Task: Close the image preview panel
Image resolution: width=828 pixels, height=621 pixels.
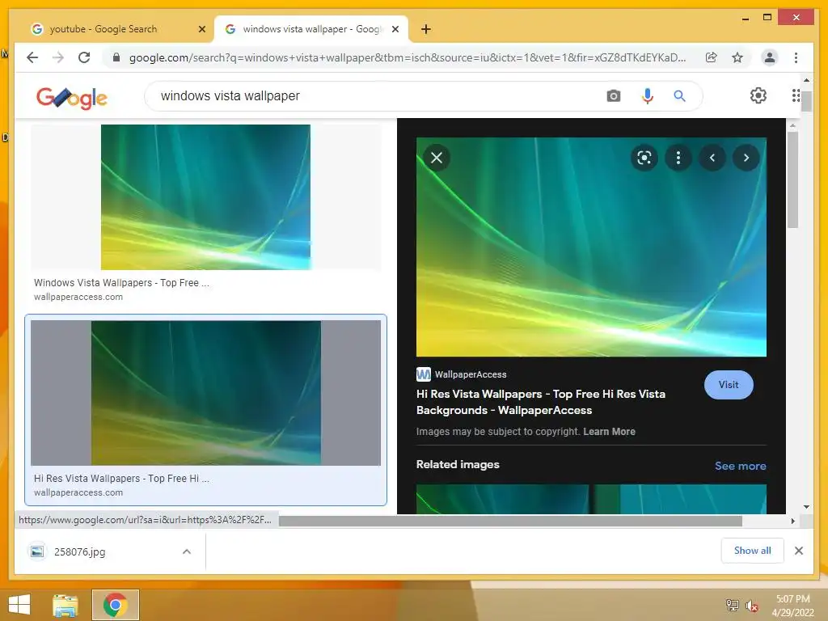Action: 437,158
